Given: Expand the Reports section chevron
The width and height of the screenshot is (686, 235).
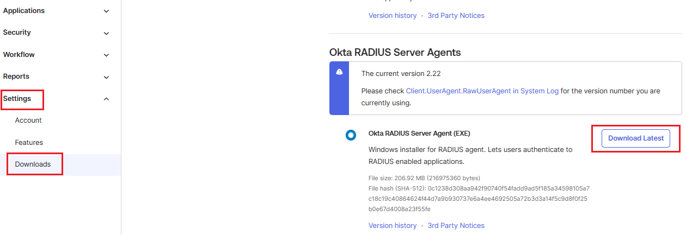Looking at the screenshot, I should coord(106,77).
